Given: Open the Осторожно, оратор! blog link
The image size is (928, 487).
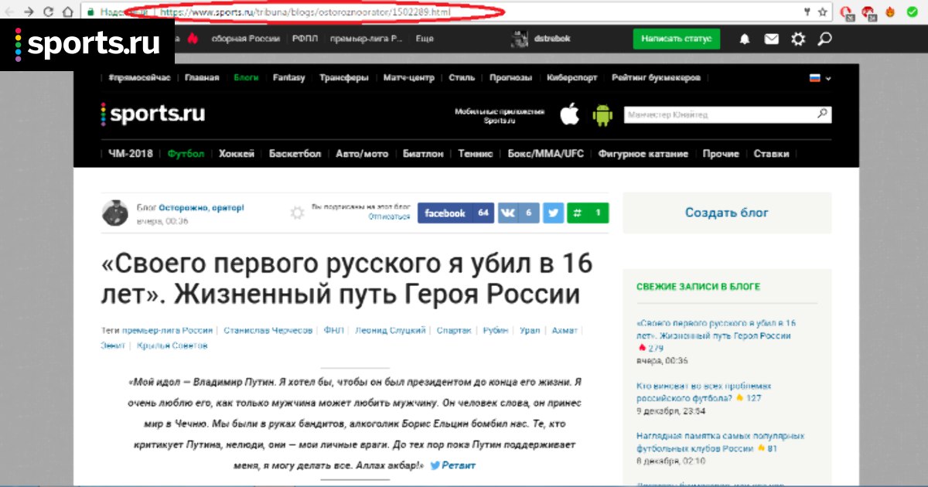Looking at the screenshot, I should [202, 207].
